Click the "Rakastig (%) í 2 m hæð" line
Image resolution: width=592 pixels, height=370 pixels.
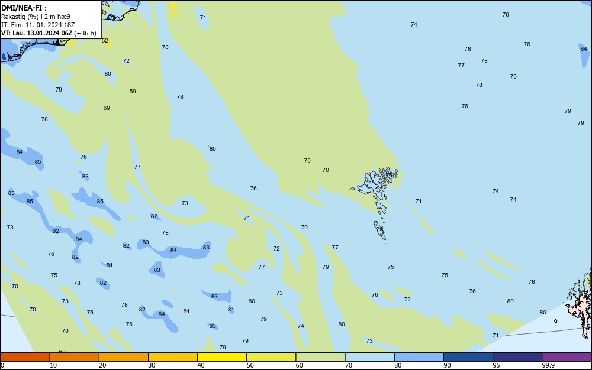click(x=36, y=17)
